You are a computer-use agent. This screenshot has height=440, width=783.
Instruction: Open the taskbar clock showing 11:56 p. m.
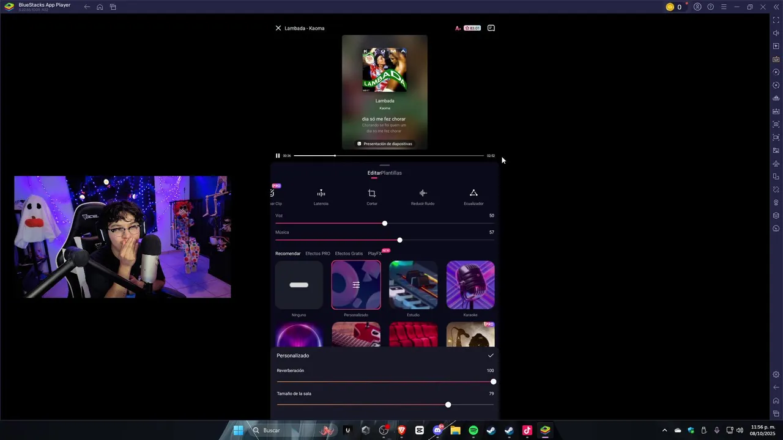(763, 430)
